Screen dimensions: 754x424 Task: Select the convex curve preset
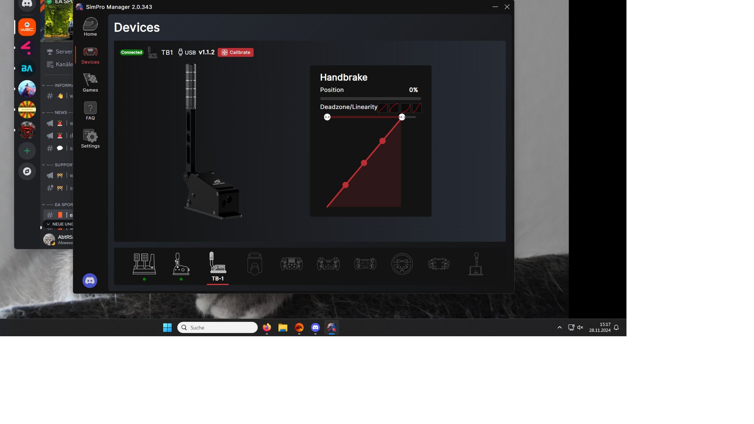click(394, 108)
